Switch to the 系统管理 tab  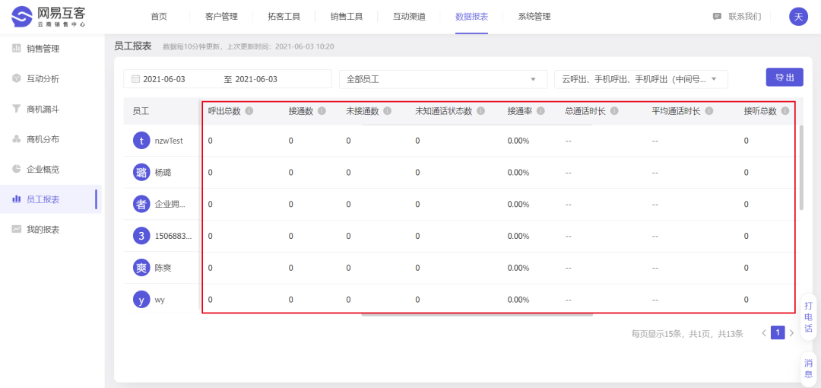click(534, 17)
